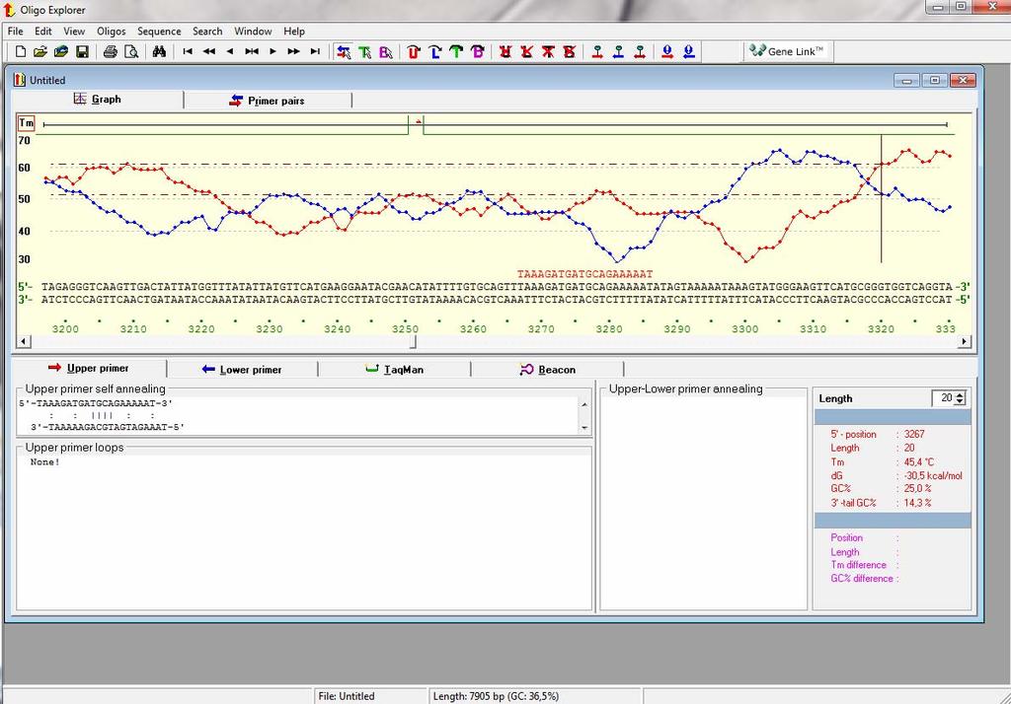This screenshot has width=1011, height=704.
Task: Select the Lower primer tab
Action: coord(243,370)
